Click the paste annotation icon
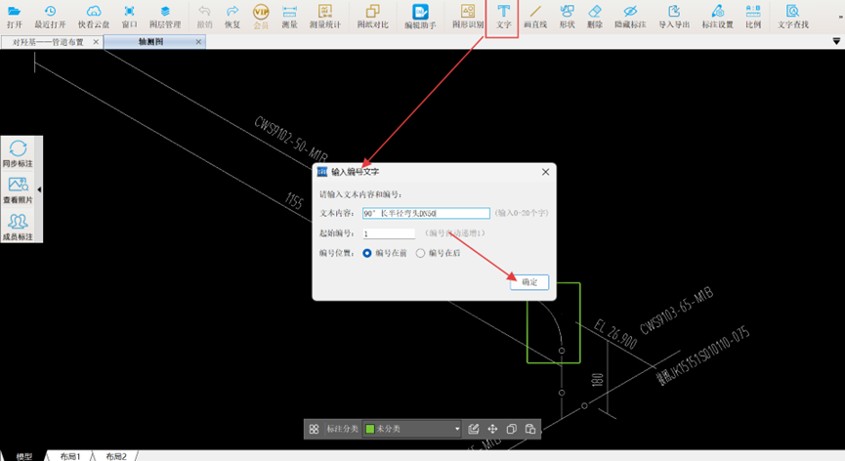Screen dimensions: 845x461 pos(530,429)
